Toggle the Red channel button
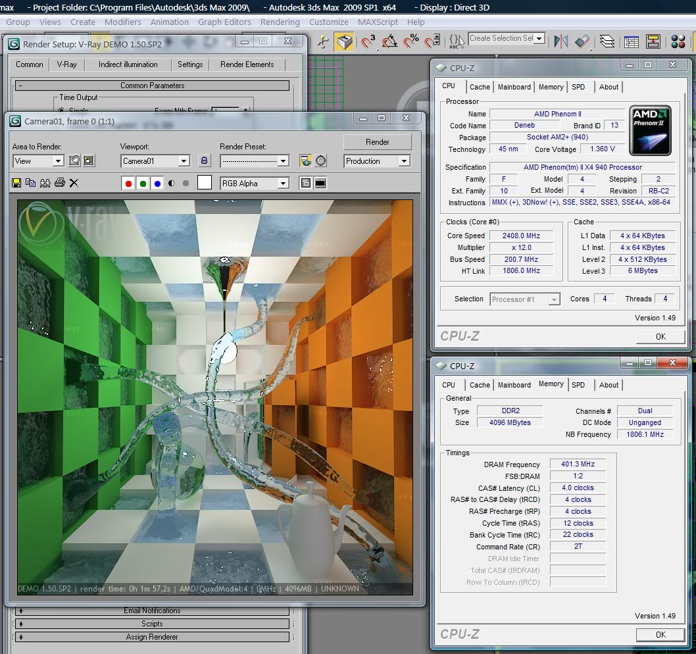 (128, 184)
